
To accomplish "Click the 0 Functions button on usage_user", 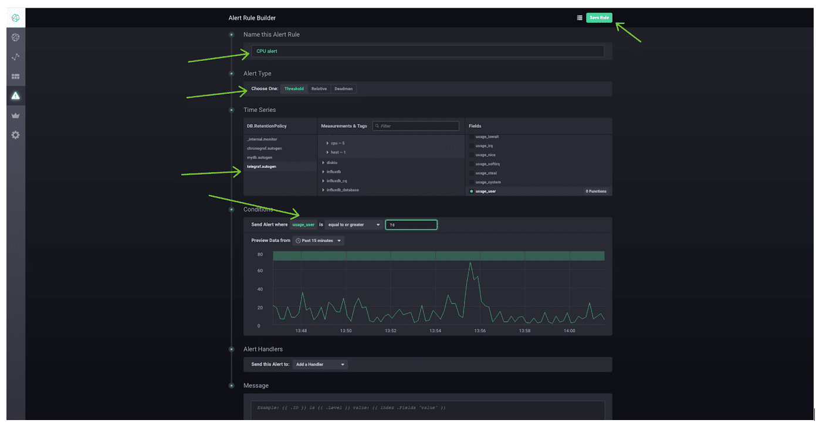I will [x=595, y=192].
